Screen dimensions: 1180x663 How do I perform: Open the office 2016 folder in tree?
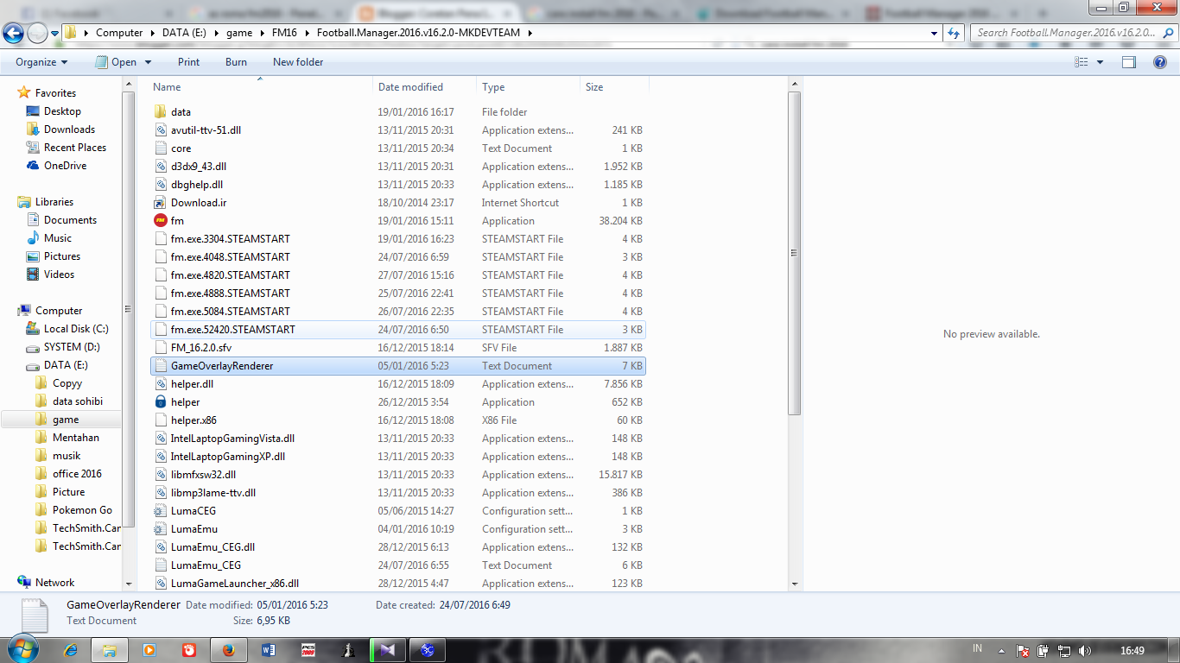coord(77,474)
